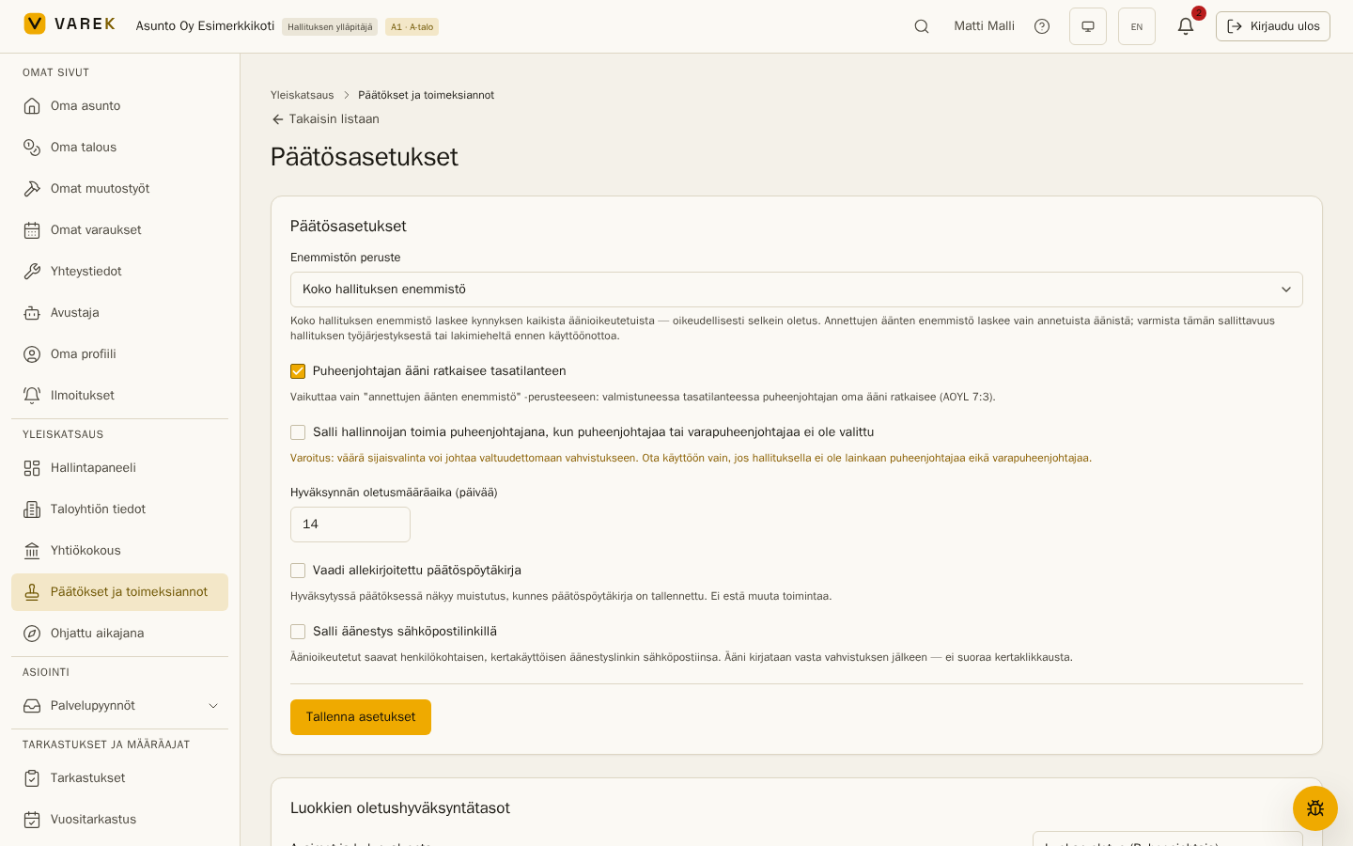Click the Oma profiili user icon

tap(32, 354)
